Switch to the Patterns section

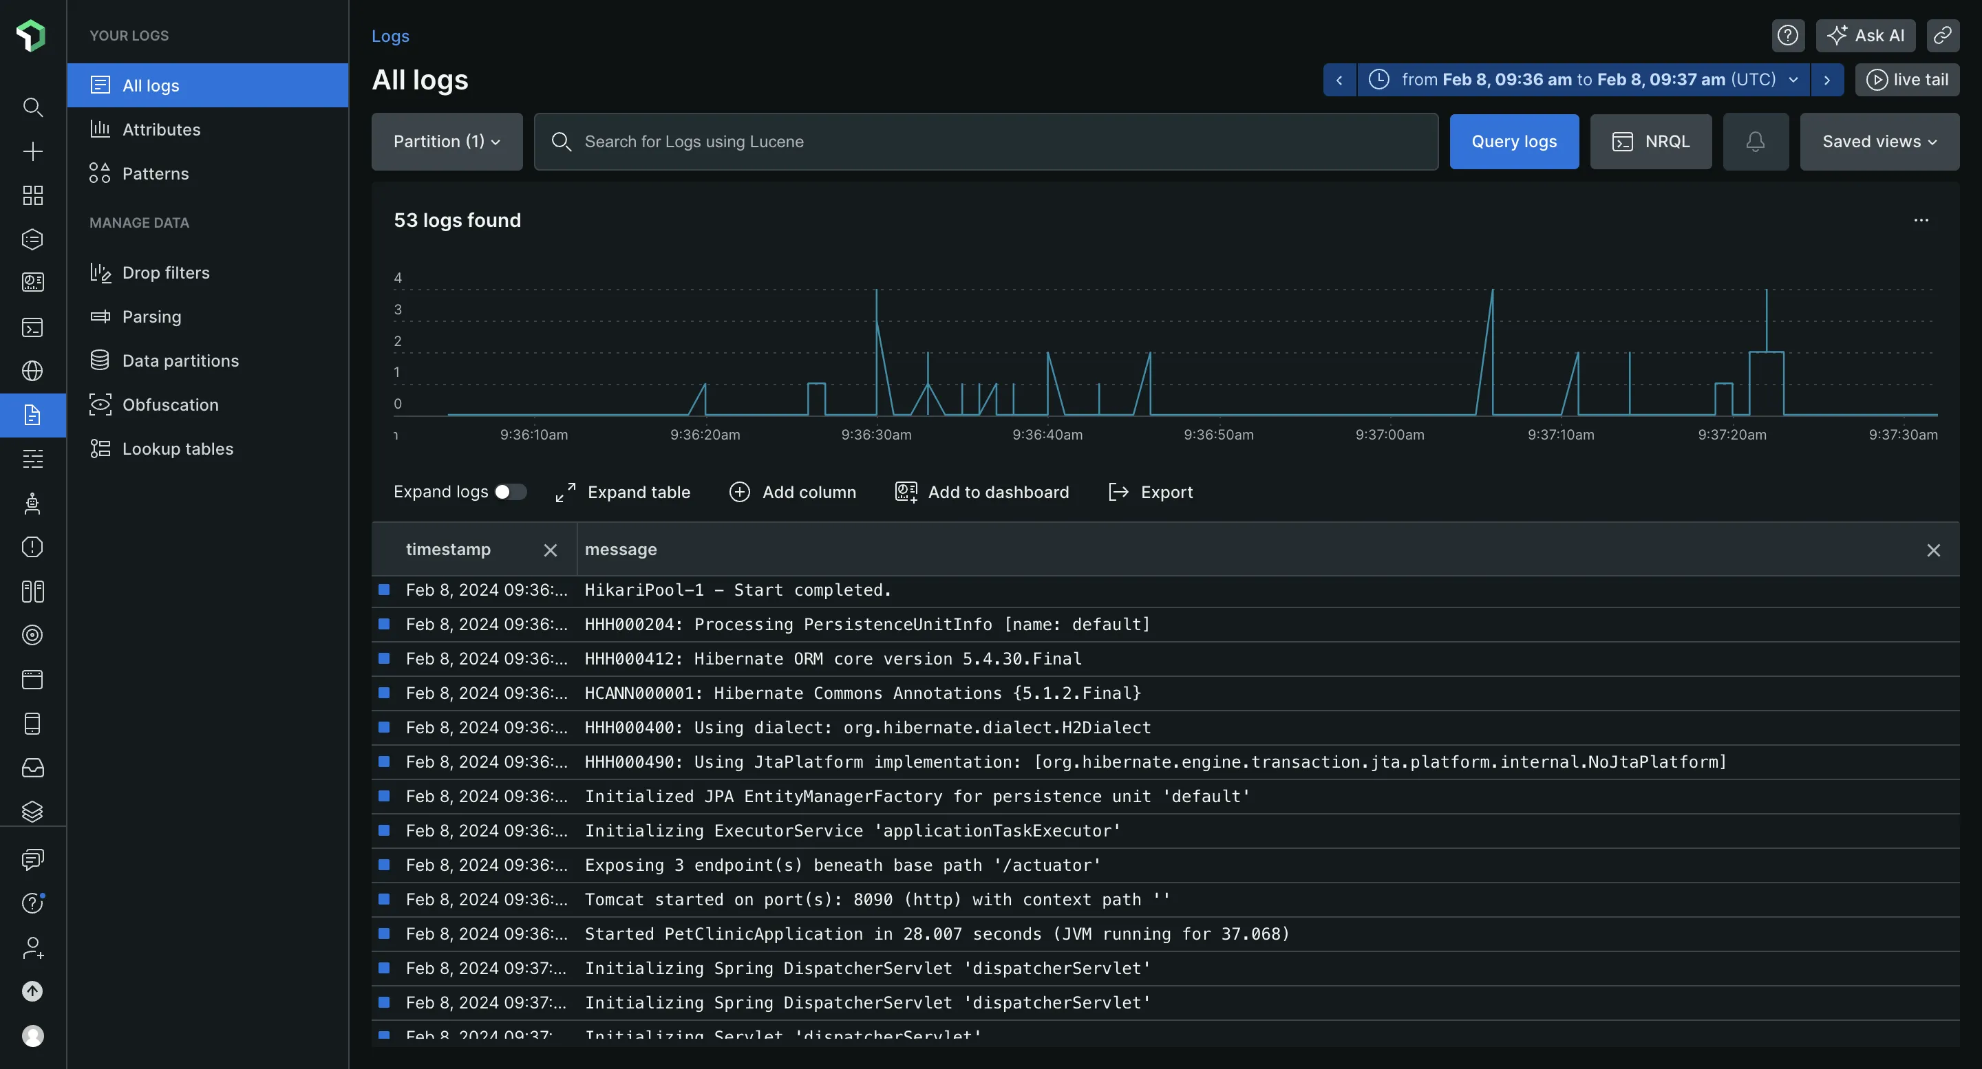(x=156, y=173)
